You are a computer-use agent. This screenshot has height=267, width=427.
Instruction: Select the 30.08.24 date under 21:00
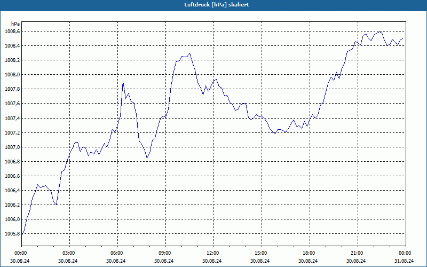pos(356,261)
